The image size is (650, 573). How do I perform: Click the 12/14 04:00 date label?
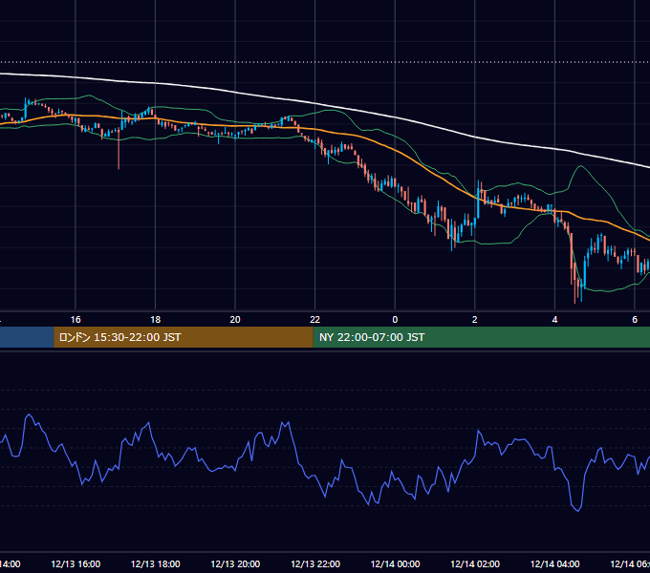tap(554, 563)
